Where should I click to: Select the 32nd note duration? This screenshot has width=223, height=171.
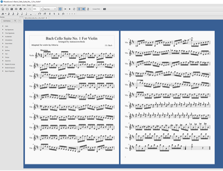[x=9, y=14]
